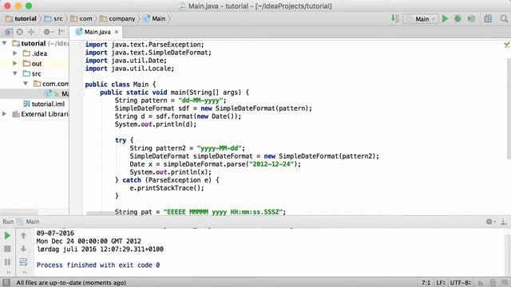Click the Make Project build icon
Image resolution: width=511 pixels, height=287 pixels.
click(395, 18)
